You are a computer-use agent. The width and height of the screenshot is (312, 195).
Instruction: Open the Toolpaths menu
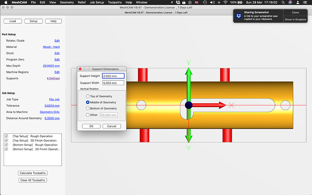pyautogui.click(x=114, y=2)
